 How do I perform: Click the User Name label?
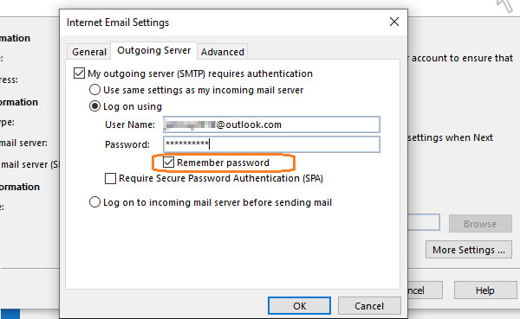130,124
